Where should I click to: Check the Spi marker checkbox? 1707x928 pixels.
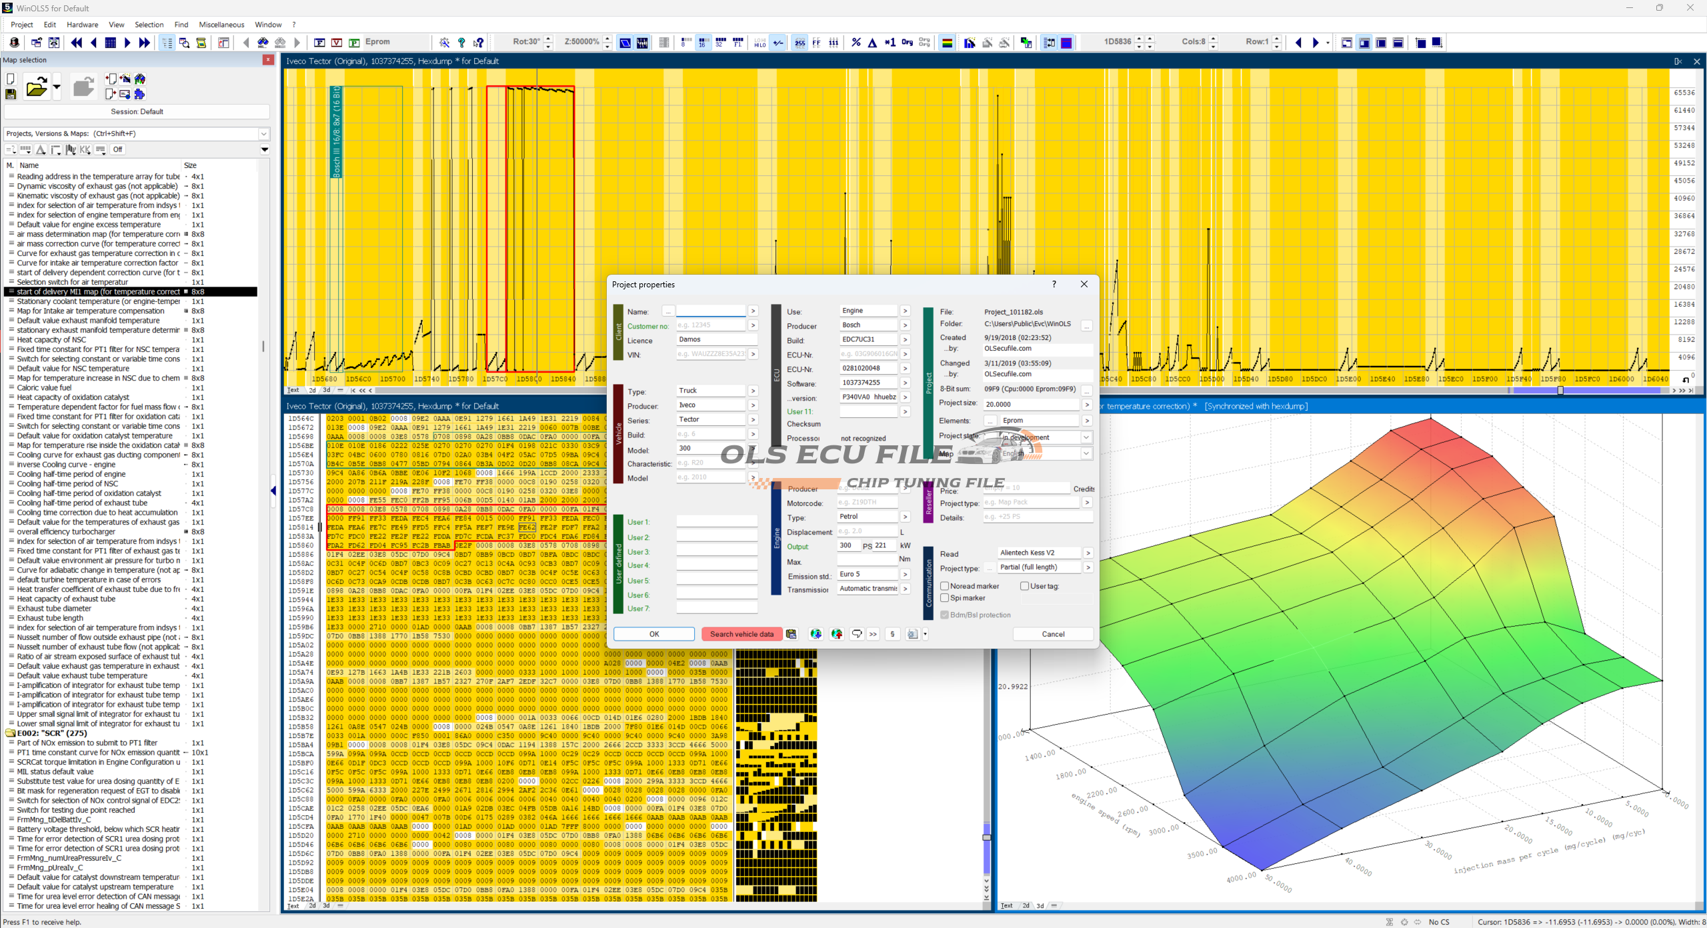click(945, 598)
